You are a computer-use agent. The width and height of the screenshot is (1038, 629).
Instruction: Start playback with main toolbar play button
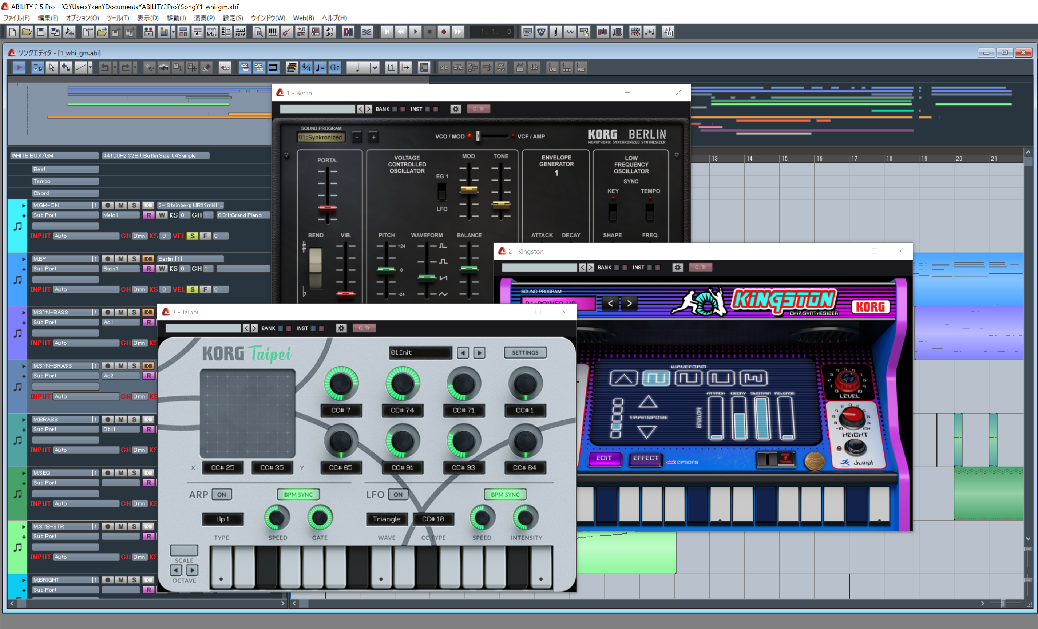(415, 32)
